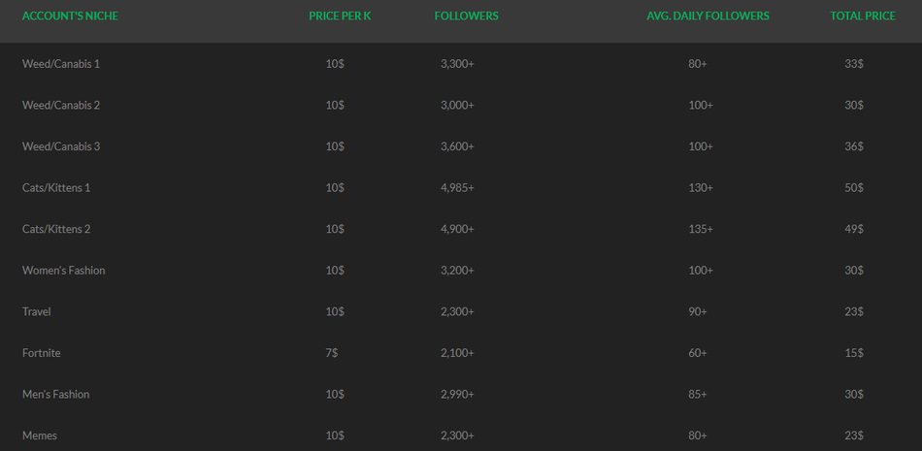Click Cats/Kittens 1 niche entry
Screen dimensions: 922x451
coord(56,187)
